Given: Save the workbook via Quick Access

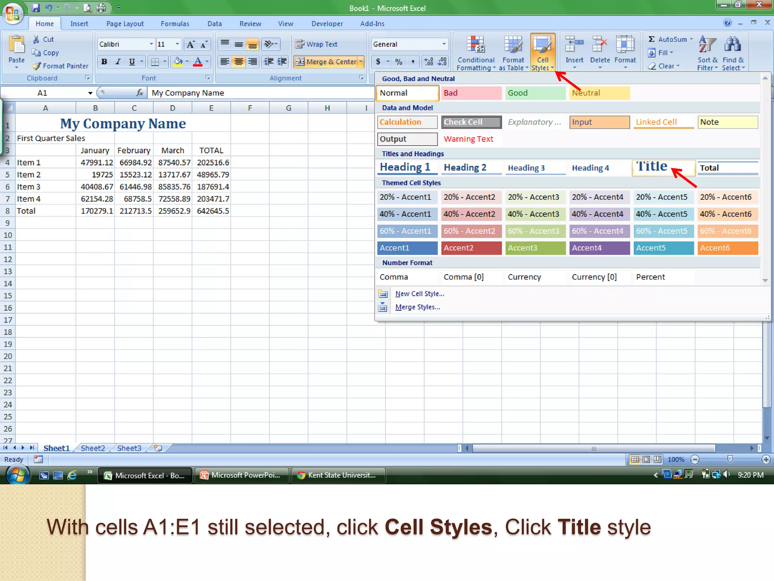Looking at the screenshot, I should pos(36,8).
